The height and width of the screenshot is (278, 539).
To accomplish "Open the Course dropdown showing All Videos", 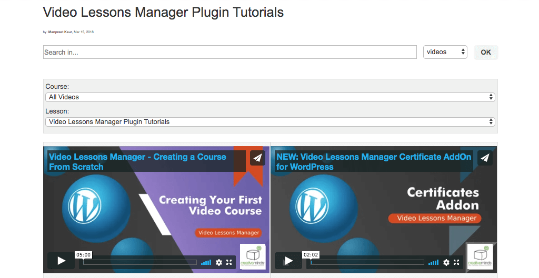I will click(x=270, y=97).
